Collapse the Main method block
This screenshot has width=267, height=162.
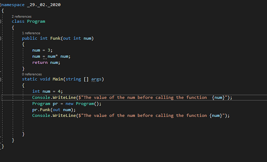point(0,79)
